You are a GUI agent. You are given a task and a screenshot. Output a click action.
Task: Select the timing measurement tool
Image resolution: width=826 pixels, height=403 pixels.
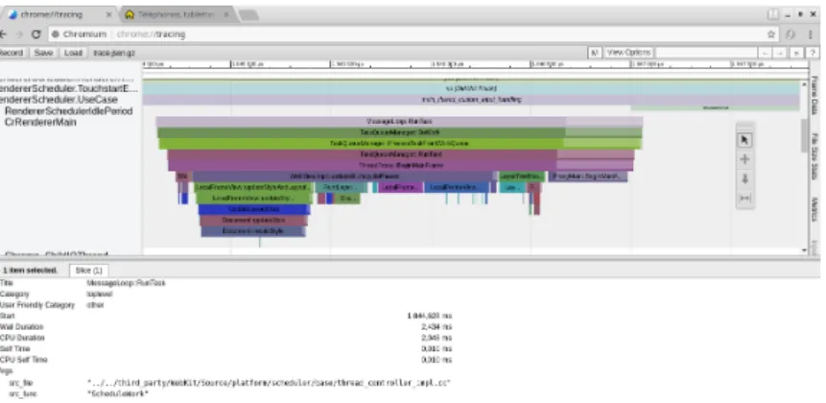tap(744, 198)
